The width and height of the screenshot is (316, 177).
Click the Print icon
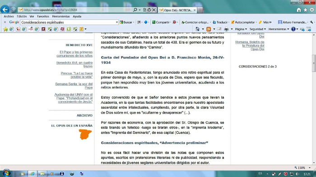226,29
